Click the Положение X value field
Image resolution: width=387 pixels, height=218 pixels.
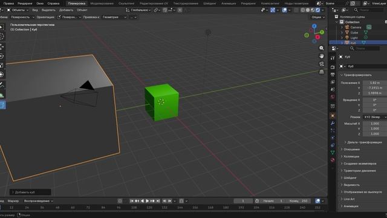[x=375, y=83]
